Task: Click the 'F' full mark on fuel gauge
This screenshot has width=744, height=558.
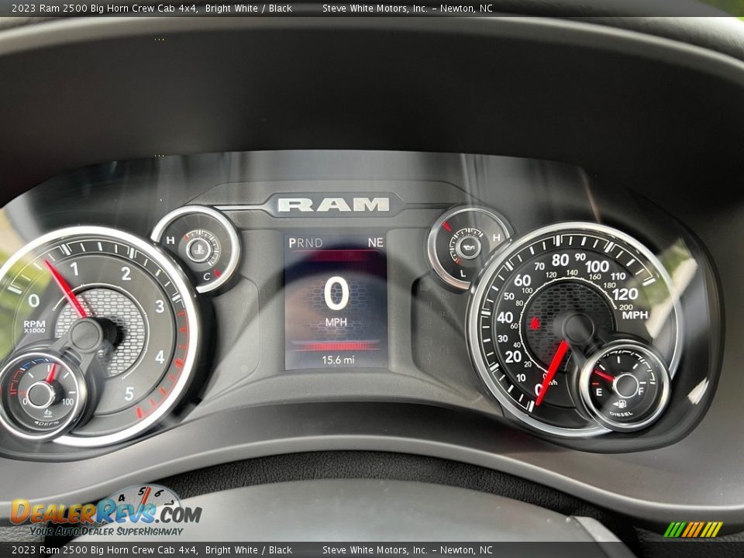Action: pos(641,391)
